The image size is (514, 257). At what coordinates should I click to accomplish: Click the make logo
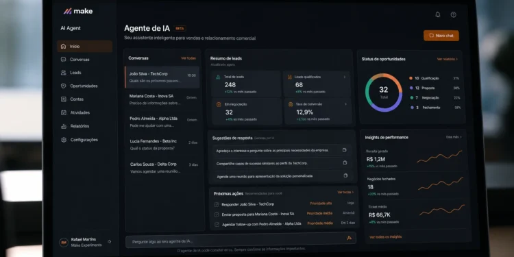78,11
